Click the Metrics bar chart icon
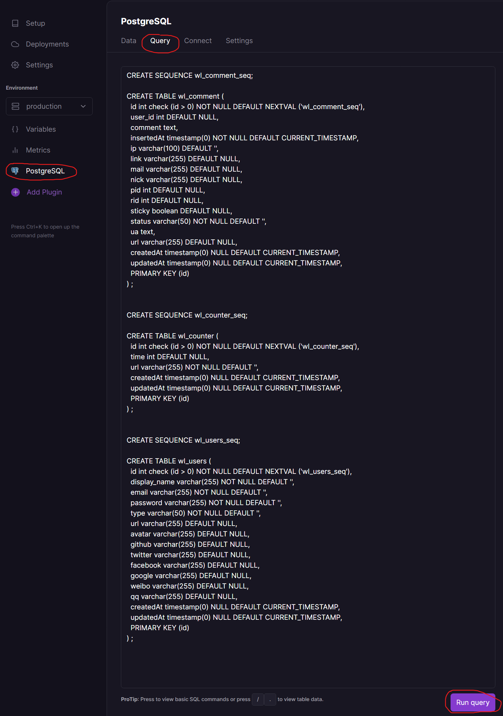 point(15,150)
